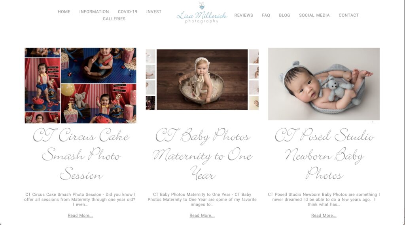
Task: Open the HOME menu item
Action: point(64,11)
